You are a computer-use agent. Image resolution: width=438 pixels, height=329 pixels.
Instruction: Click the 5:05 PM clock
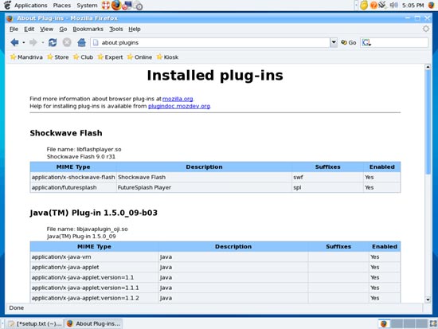[413, 6]
